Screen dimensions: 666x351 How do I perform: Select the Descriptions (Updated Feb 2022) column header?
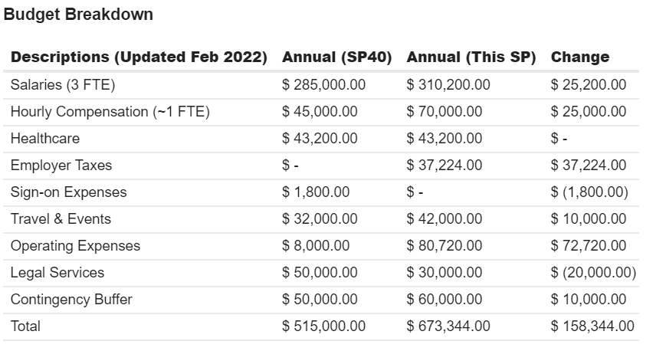coord(139,57)
